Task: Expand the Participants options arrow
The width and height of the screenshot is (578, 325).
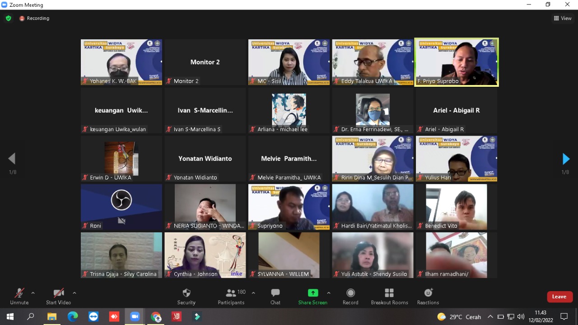Action: click(x=253, y=293)
